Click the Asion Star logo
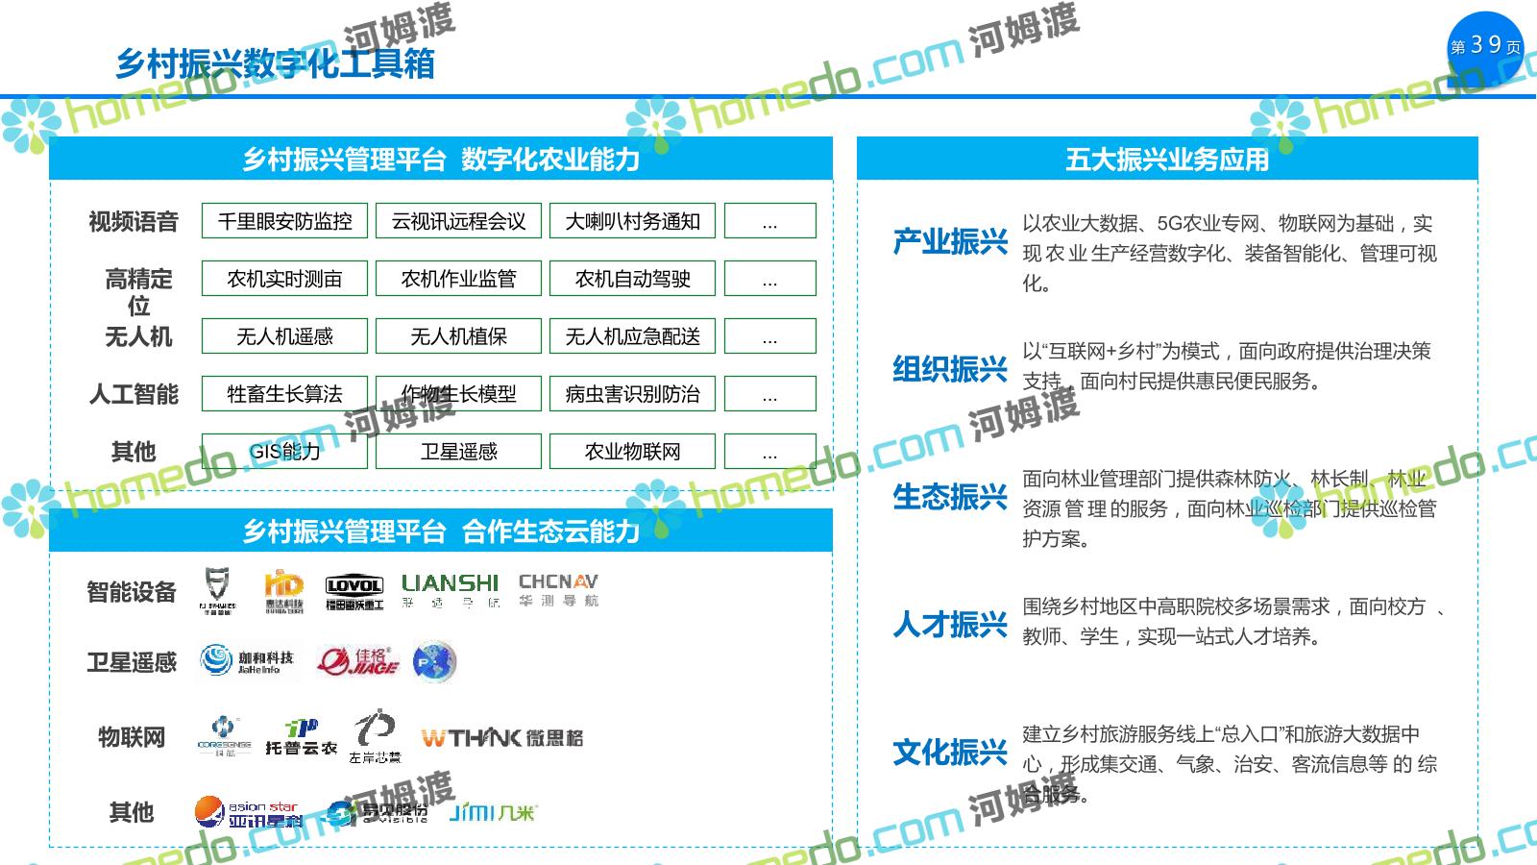The height and width of the screenshot is (865, 1537). (x=248, y=812)
